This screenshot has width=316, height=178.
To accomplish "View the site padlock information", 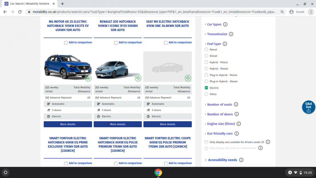I will click(29, 12).
